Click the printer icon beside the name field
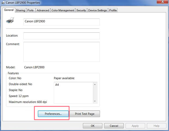The width and height of the screenshot is (169, 131). (x=10, y=20)
